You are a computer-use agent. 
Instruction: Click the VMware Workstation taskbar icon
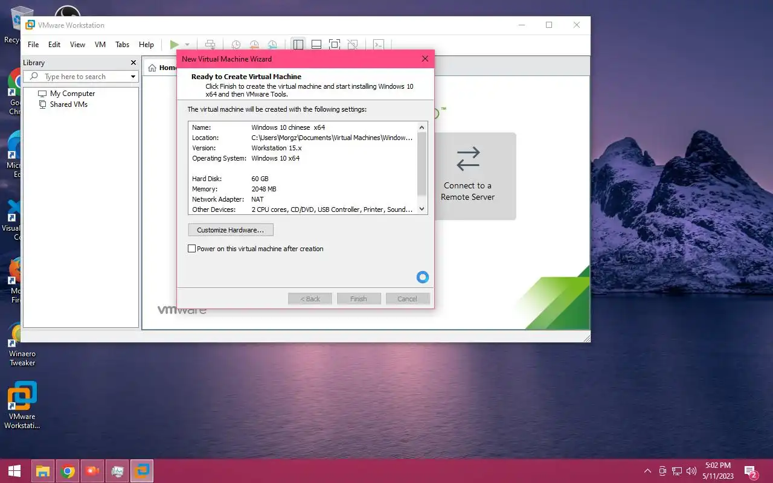click(x=142, y=471)
